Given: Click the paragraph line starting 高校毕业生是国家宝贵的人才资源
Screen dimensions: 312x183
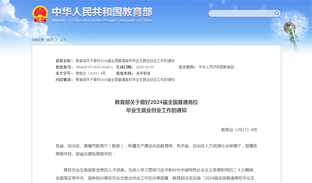Looking at the screenshot, I should point(161,170).
